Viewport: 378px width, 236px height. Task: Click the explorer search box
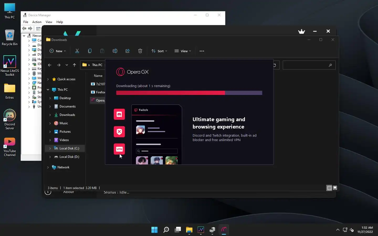pyautogui.click(x=309, y=65)
